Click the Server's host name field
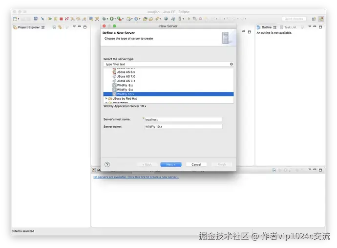The width and height of the screenshot is (337, 248). (x=183, y=119)
